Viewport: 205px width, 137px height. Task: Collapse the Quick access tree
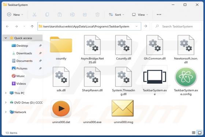click(x=5, y=38)
